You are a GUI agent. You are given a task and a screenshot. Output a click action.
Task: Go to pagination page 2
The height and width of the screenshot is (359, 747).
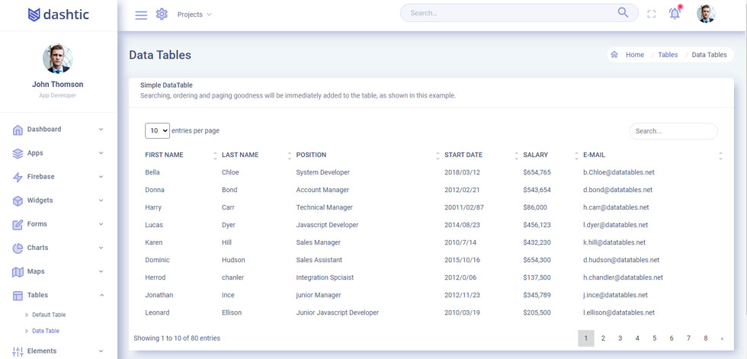[603, 338]
